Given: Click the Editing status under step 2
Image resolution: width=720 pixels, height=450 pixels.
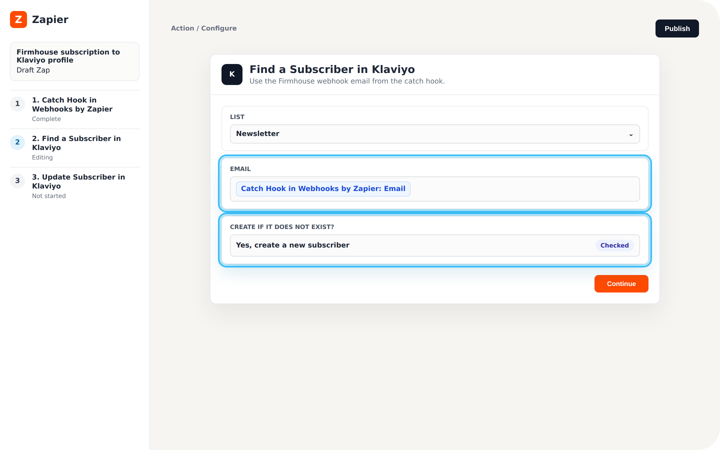Looking at the screenshot, I should pos(42,157).
